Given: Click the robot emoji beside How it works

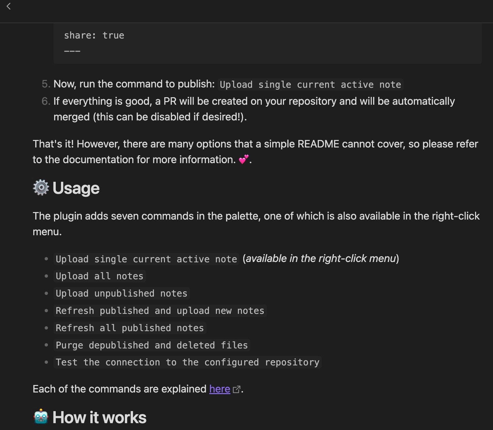Looking at the screenshot, I should 41,417.
